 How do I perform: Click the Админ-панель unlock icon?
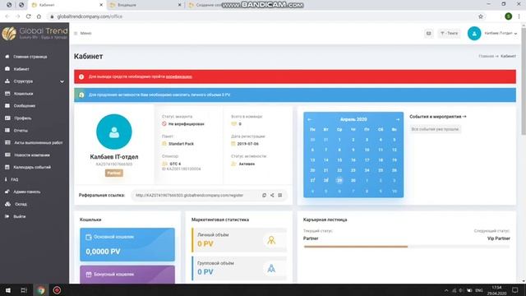coord(7,192)
